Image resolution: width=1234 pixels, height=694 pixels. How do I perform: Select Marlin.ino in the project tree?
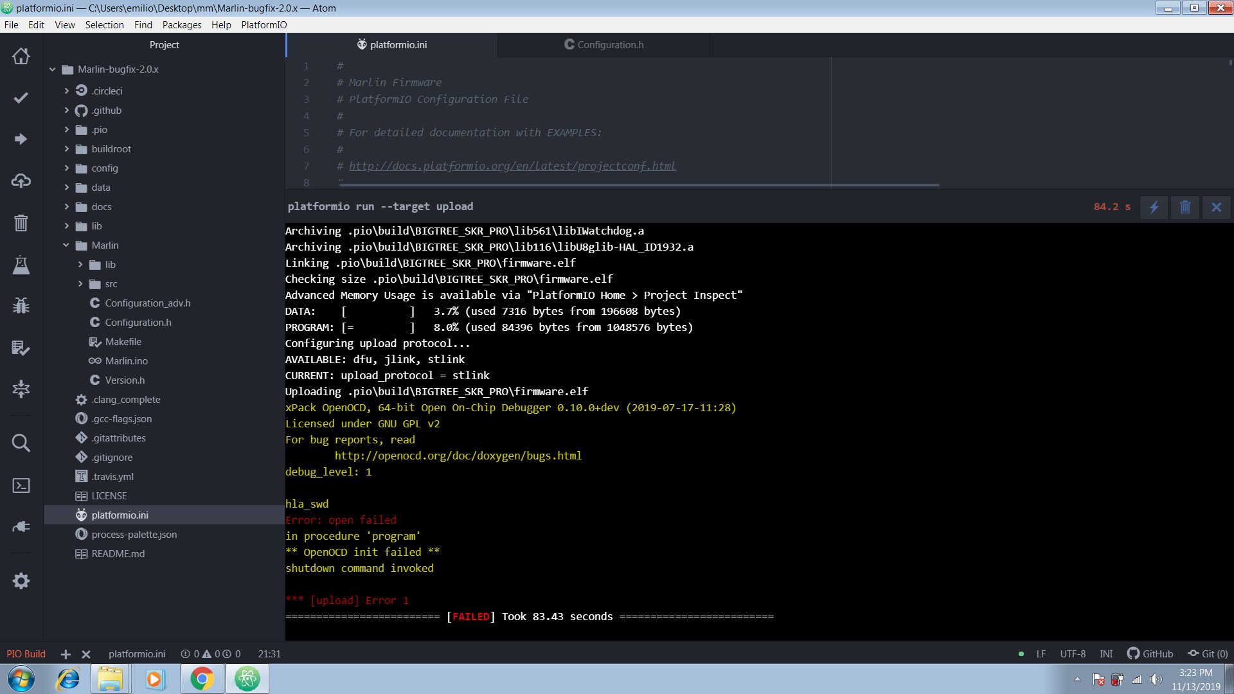pos(126,360)
